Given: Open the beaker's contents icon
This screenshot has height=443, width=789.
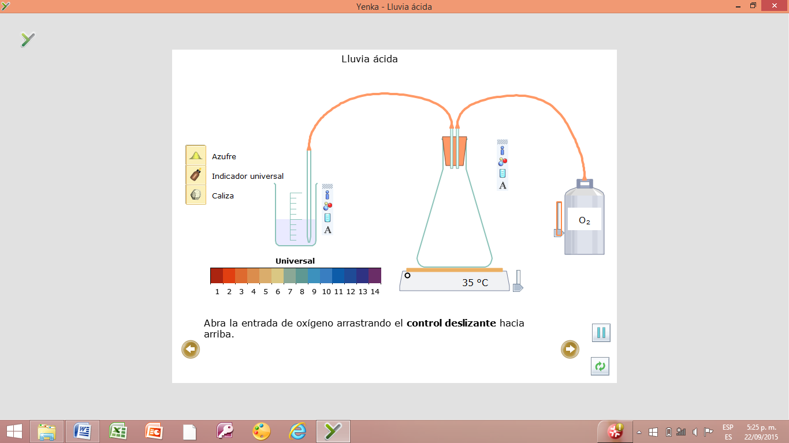Looking at the screenshot, I should 327,217.
